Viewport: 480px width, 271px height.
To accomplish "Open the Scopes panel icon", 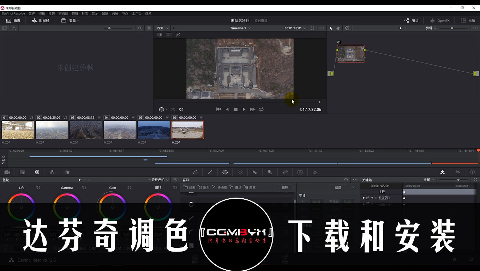I will [x=457, y=172].
